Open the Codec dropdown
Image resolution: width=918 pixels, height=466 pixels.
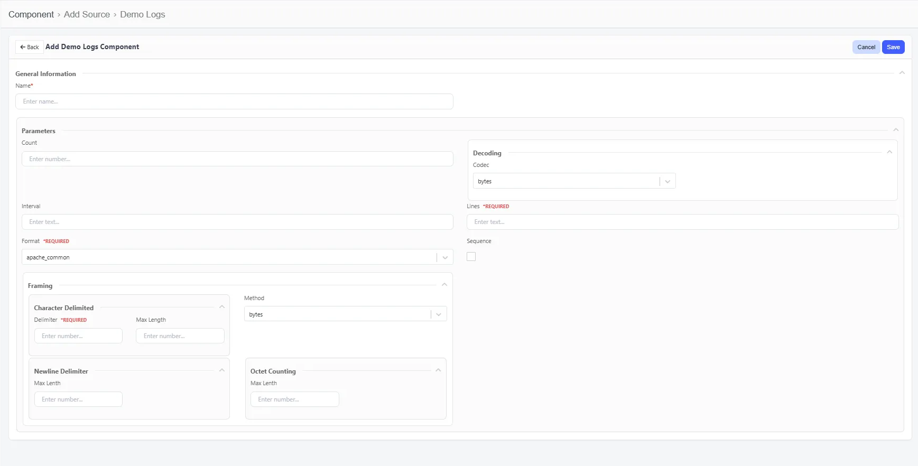click(x=574, y=181)
